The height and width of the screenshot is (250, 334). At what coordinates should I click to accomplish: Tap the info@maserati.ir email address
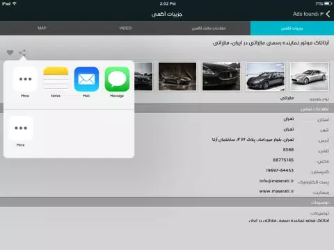click(x=276, y=181)
